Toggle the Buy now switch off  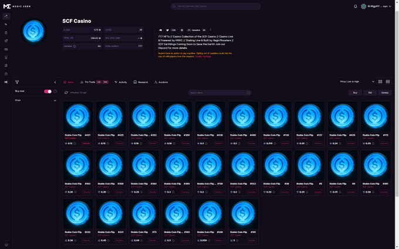click(48, 91)
